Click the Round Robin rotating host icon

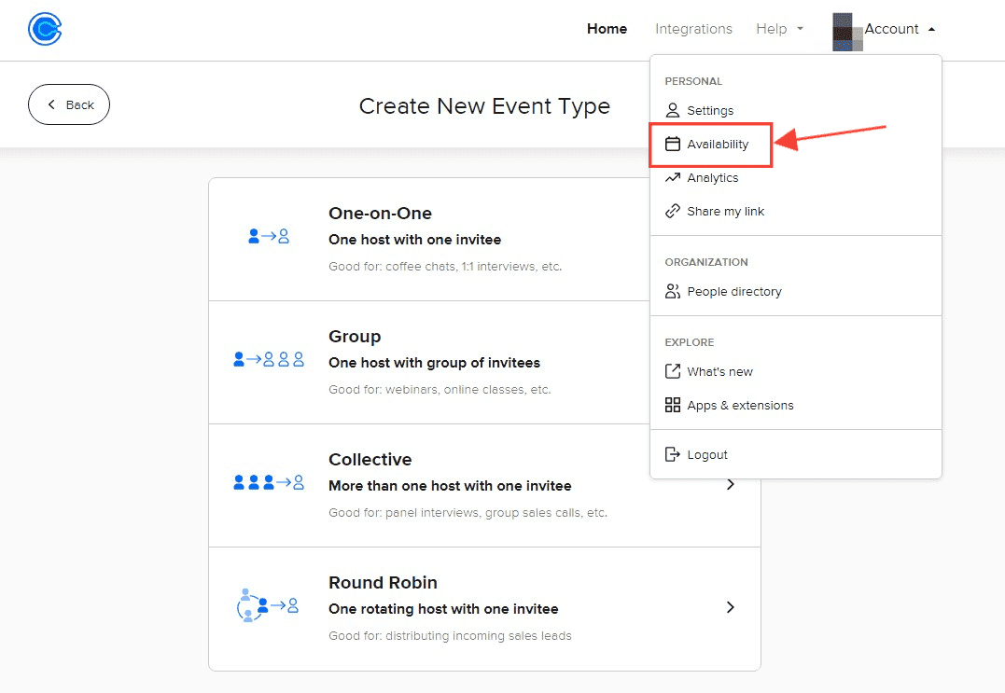click(267, 606)
